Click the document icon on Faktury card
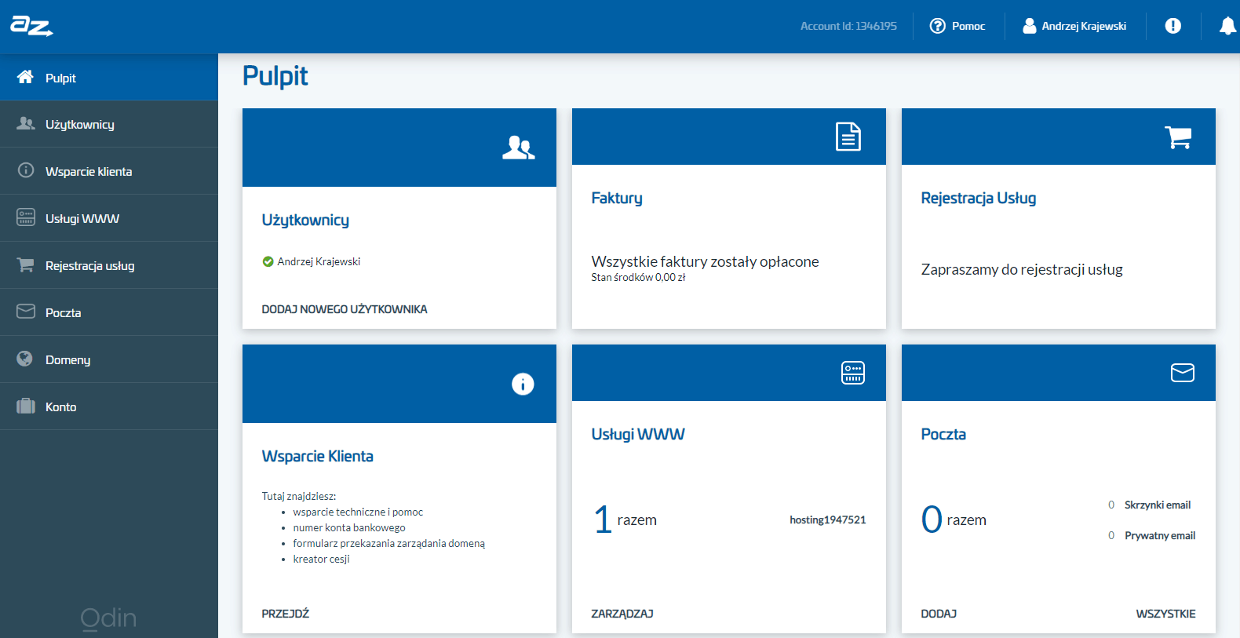Screen dimensions: 1240x638 pyautogui.click(x=848, y=137)
